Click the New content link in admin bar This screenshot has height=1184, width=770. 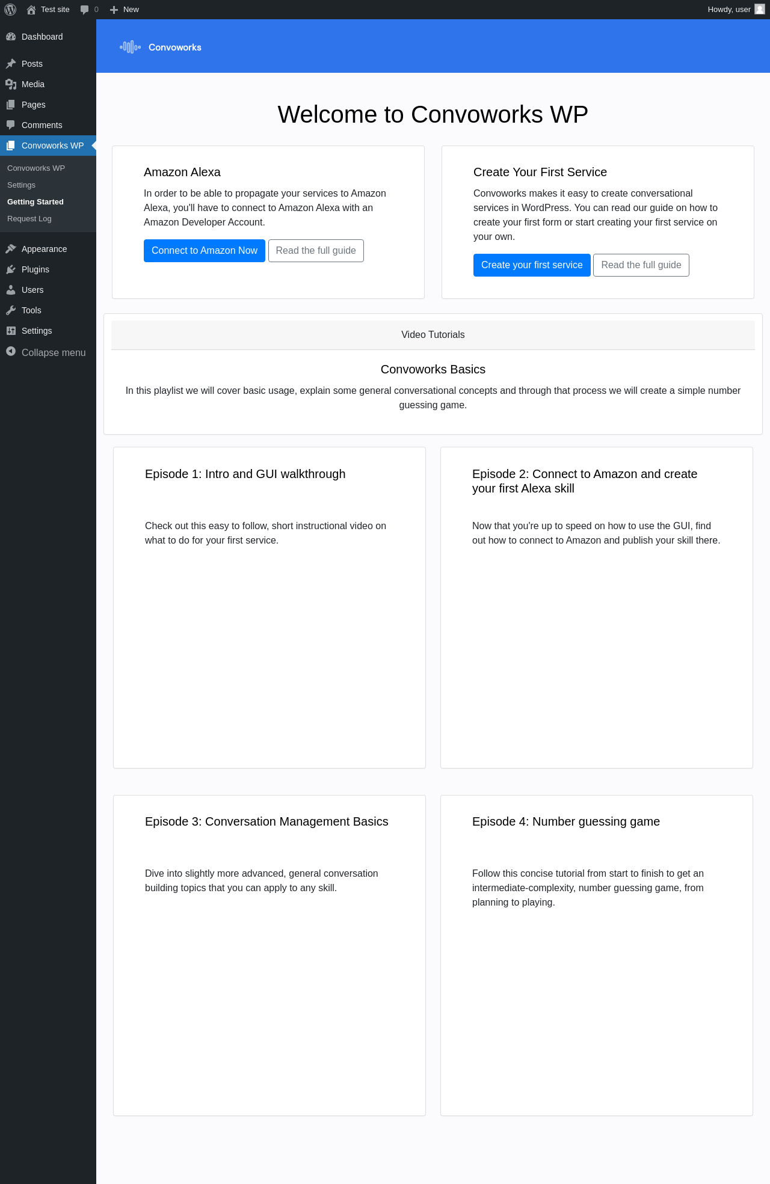[125, 10]
